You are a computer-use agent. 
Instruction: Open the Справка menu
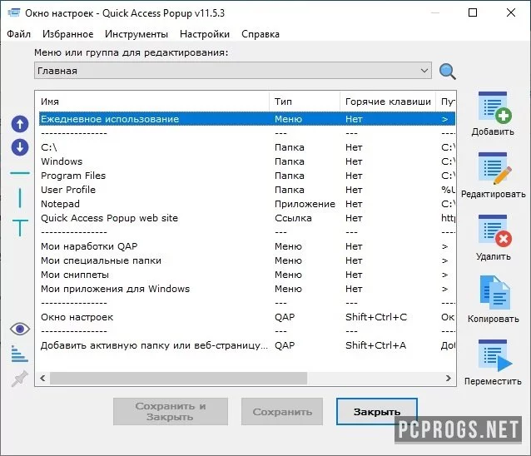(261, 34)
